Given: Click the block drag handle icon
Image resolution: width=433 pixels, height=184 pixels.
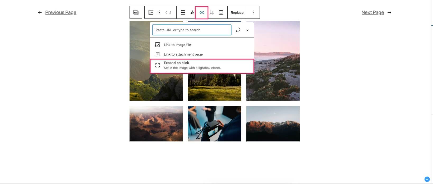Looking at the screenshot, I should 159,12.
